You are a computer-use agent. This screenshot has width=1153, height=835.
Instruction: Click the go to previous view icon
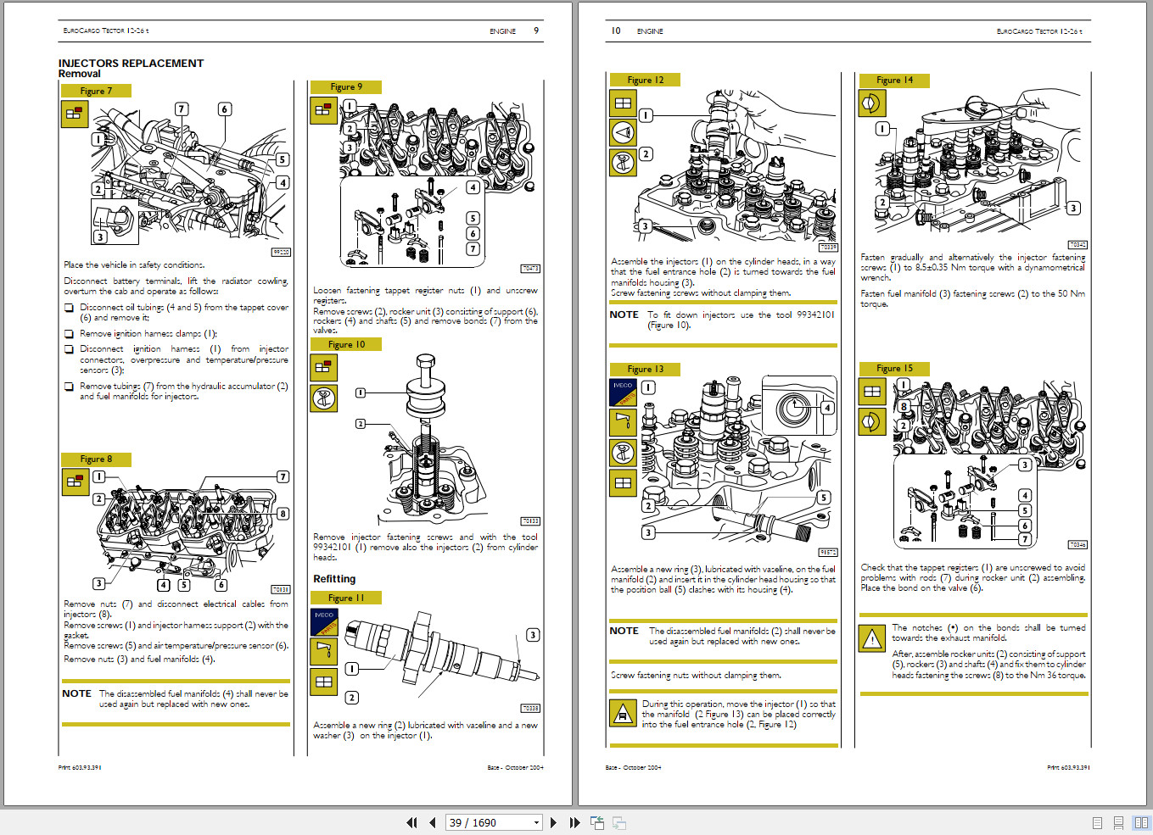[597, 822]
